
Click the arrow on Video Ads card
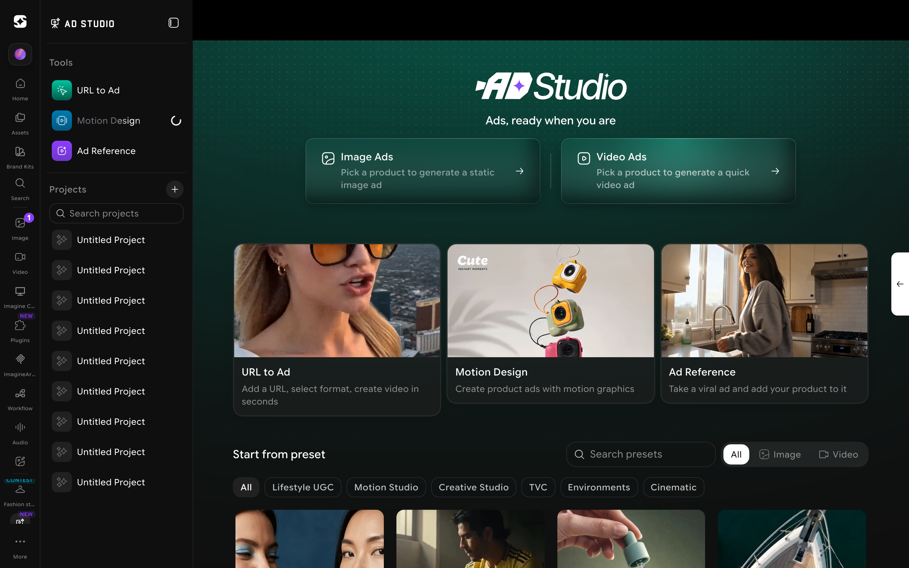[775, 171]
